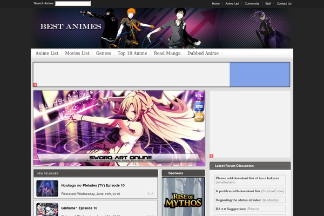Click the Sword Art Online title caption
The width and height of the screenshot is (324, 216).
(x=120, y=158)
